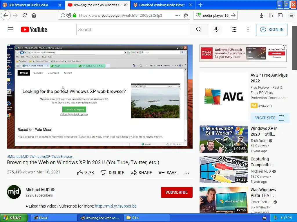Click the VISIT SITE button
297x222 pixels.
coord(270,118)
